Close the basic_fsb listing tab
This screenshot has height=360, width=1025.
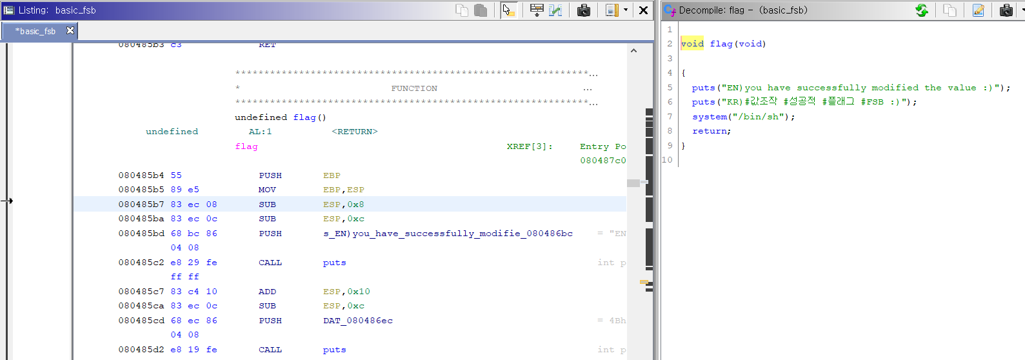pyautogui.click(x=70, y=30)
